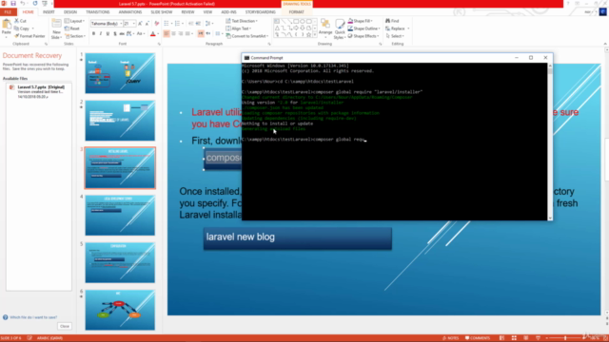Toggle bold formatting
609x342 pixels.
tap(93, 34)
